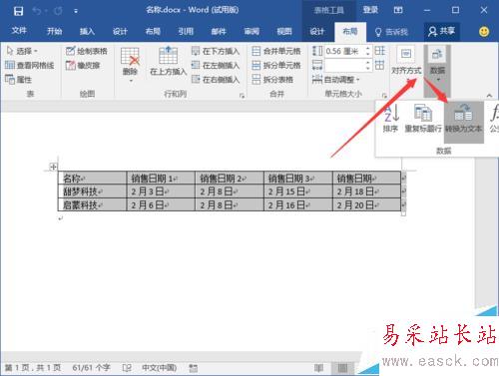
Task: Click the smiley feedback icon
Action: click(484, 32)
